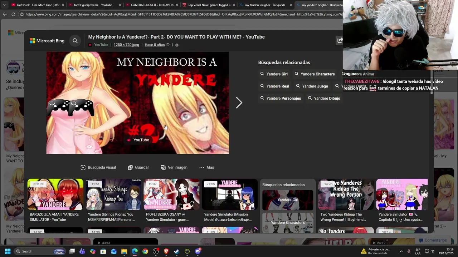Screen dimensions: 458x257
Task: Click the 1280 x 720 jpeg size link
Action: 126,45
